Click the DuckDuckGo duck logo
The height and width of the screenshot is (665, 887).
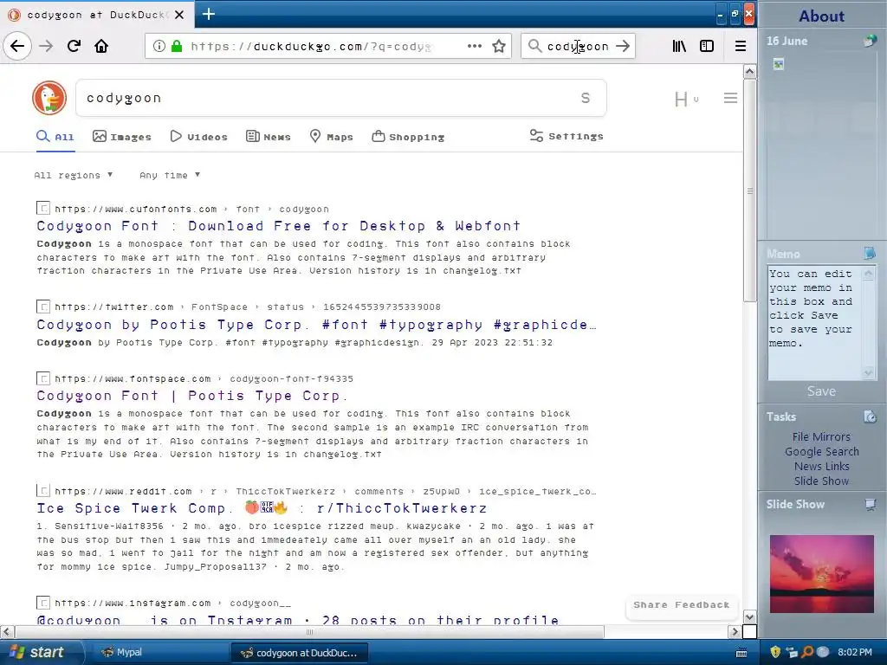[x=49, y=98]
